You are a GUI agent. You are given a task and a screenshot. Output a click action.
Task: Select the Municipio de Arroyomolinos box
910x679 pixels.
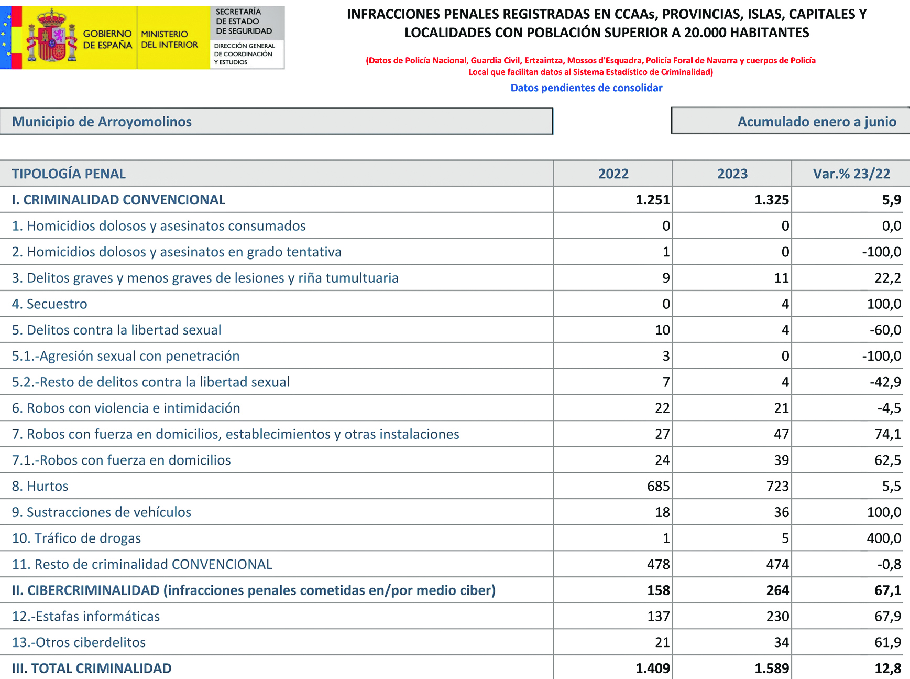pos(276,122)
